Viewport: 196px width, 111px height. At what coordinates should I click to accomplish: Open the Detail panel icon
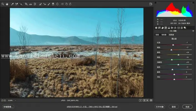[x=163, y=28]
